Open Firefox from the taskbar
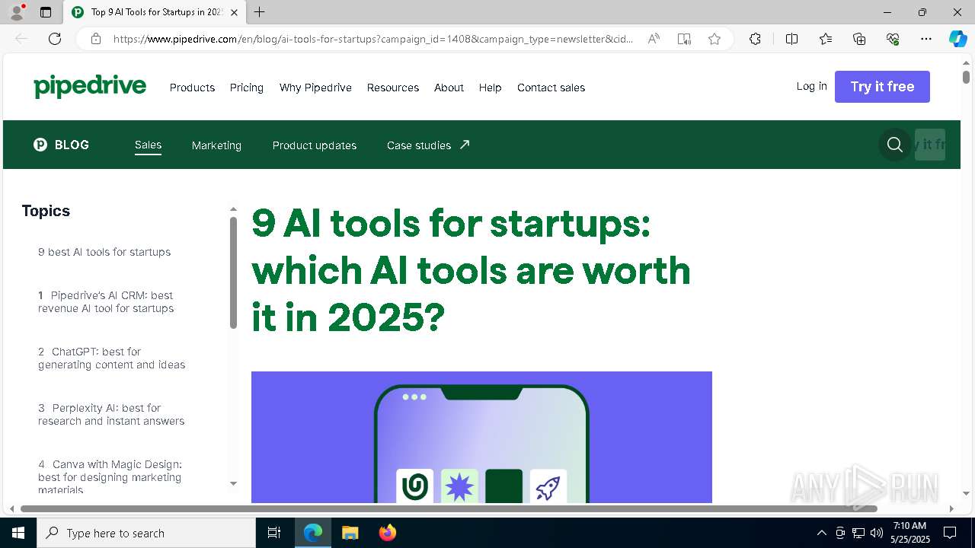 point(388,533)
